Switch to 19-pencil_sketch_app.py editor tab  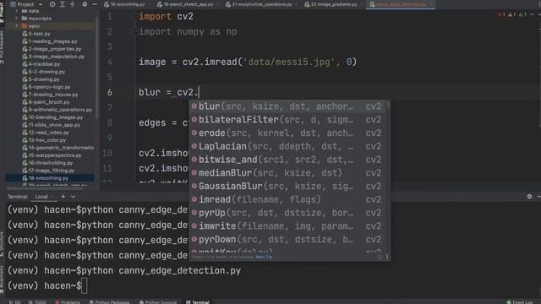tap(188, 4)
